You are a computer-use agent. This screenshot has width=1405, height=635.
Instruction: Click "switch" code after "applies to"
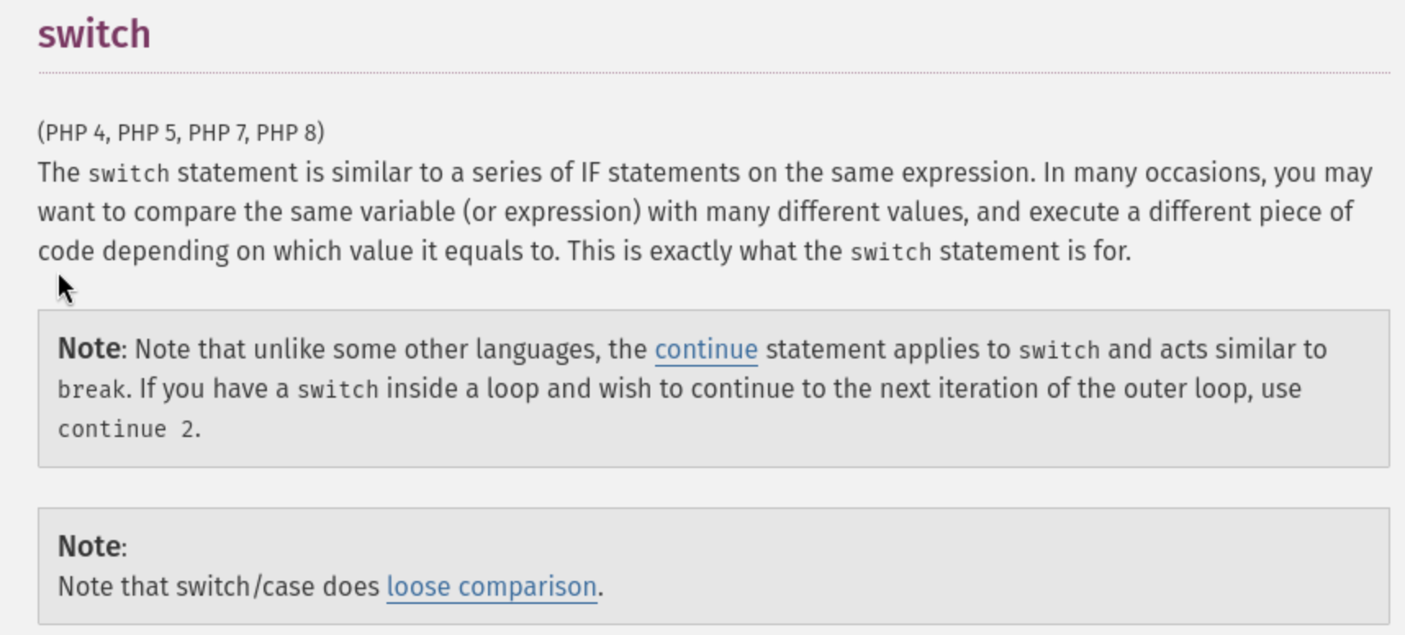click(x=1059, y=350)
